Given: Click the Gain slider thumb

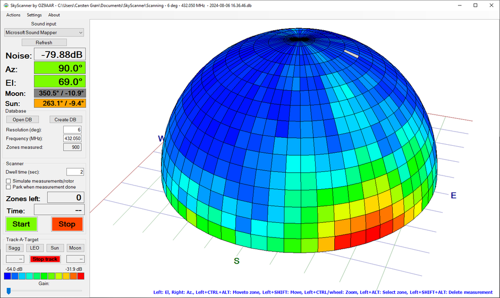Looking at the screenshot, I should (x=9, y=291).
